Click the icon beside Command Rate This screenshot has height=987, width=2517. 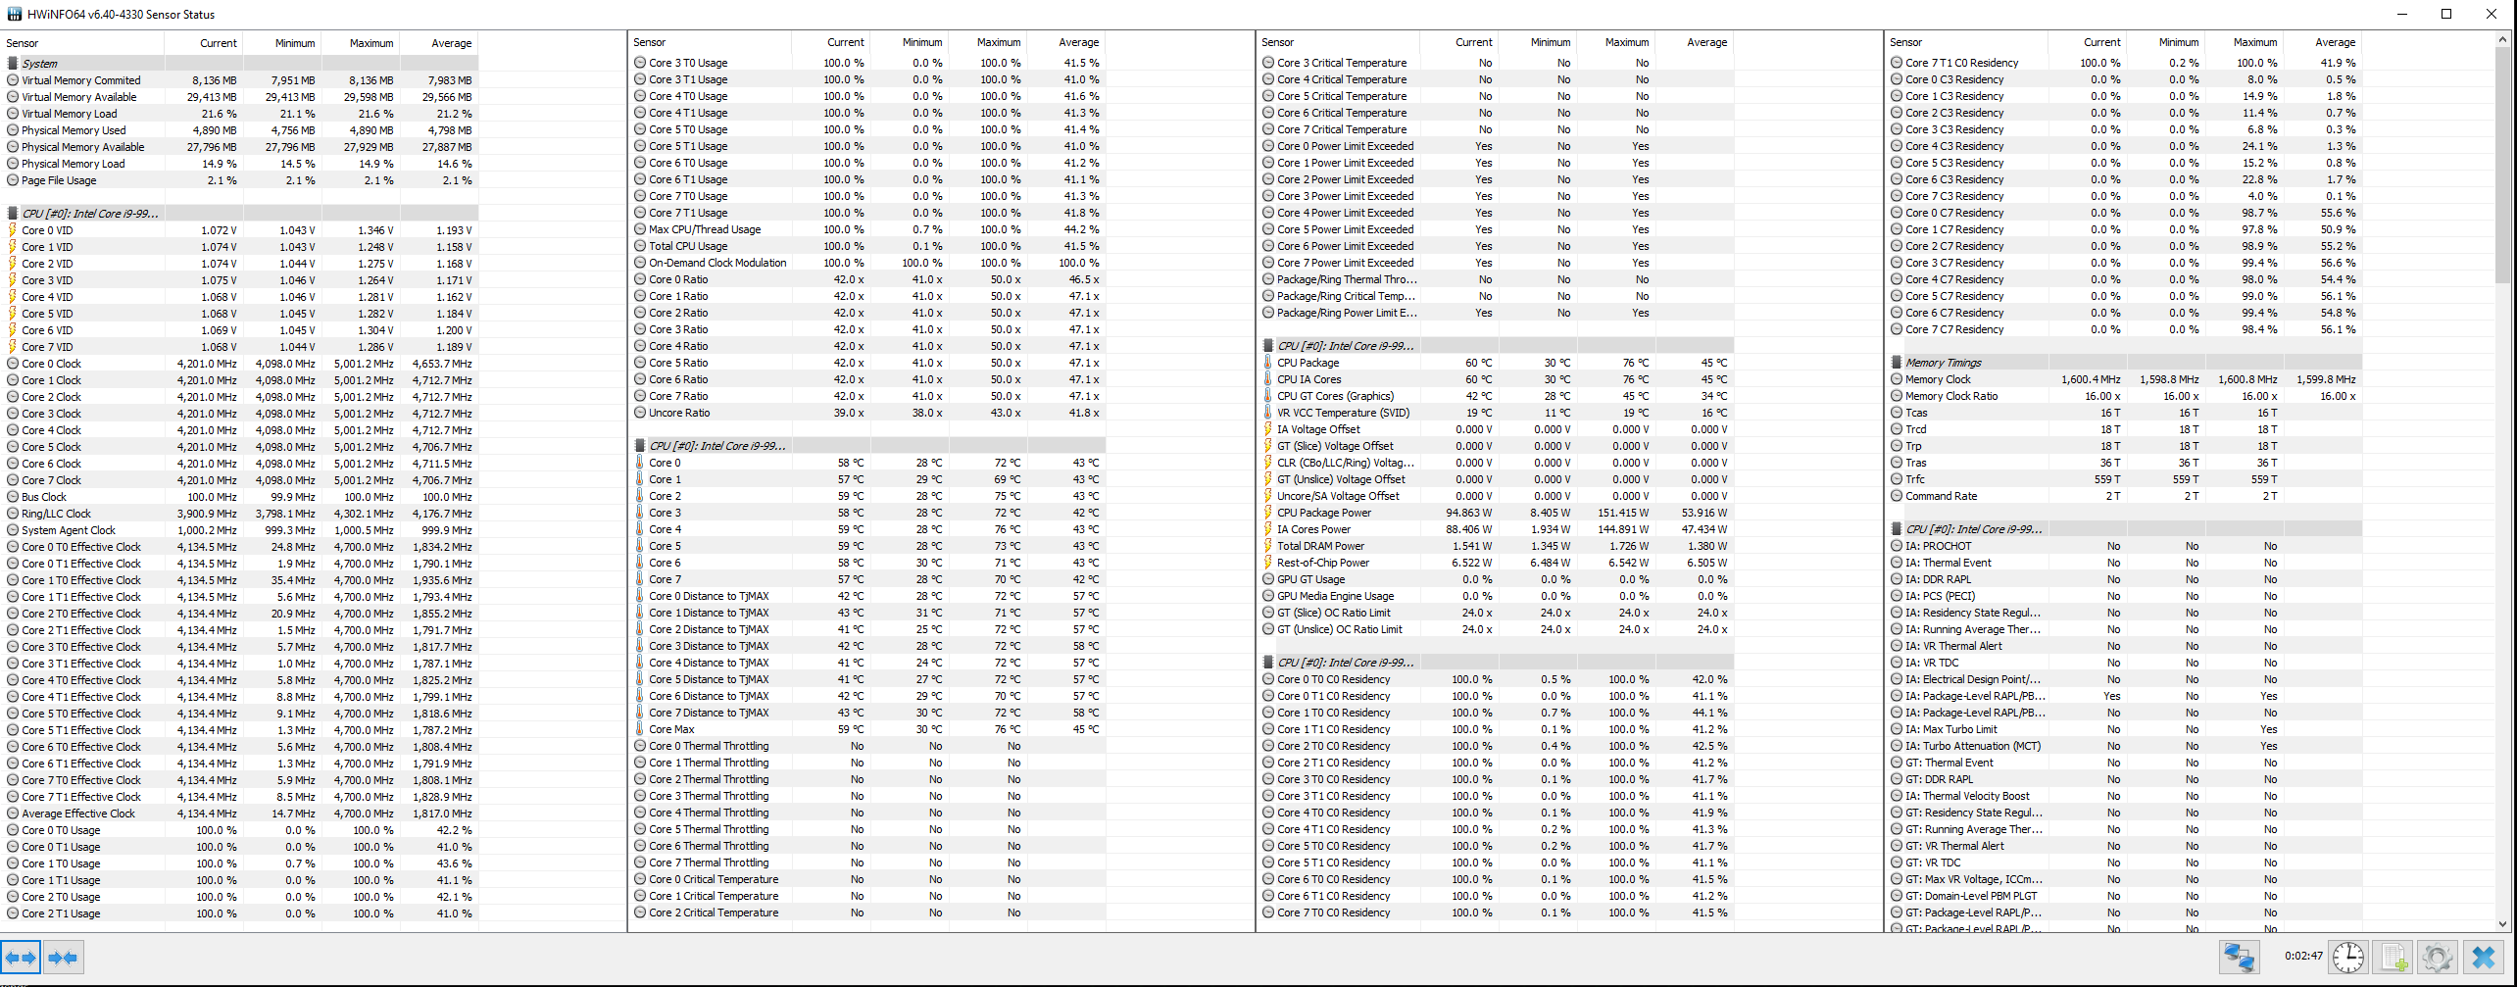(x=1897, y=496)
